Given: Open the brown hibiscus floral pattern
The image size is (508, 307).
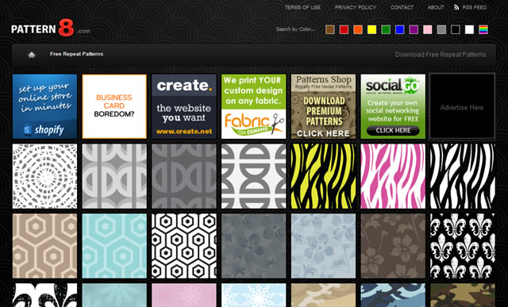Looking at the screenshot, I should (x=393, y=246).
